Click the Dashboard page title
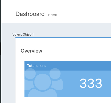 click(x=30, y=14)
